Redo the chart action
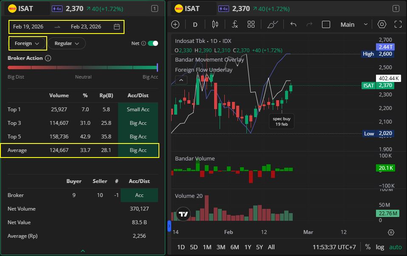 [x=309, y=24]
